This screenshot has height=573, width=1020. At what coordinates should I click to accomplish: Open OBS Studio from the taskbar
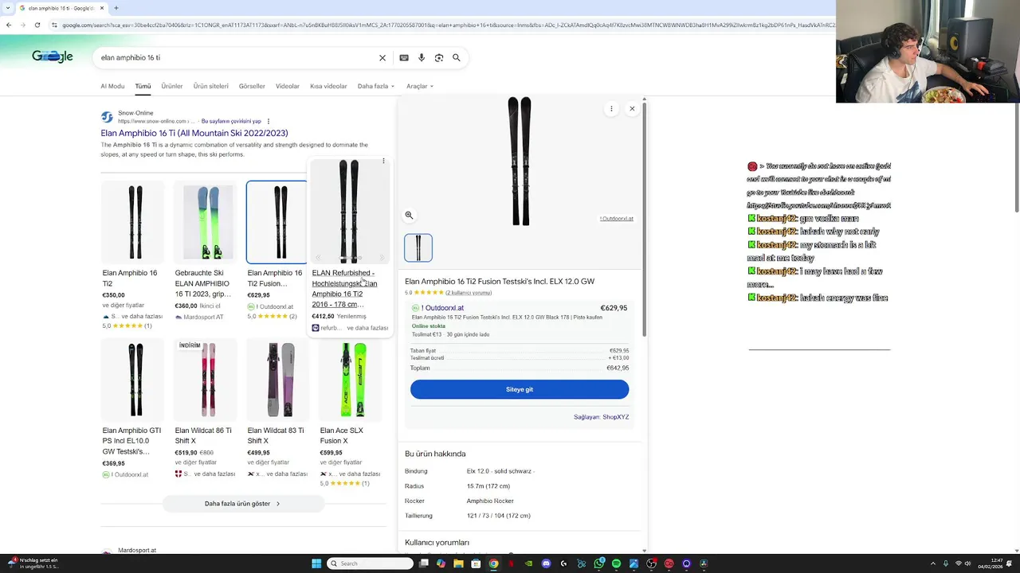pos(651,563)
